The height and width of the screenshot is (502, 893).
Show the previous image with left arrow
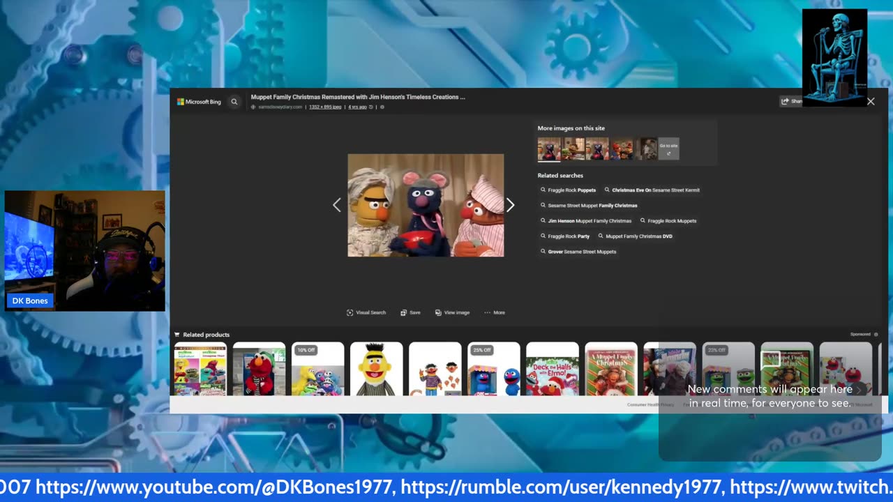(337, 205)
